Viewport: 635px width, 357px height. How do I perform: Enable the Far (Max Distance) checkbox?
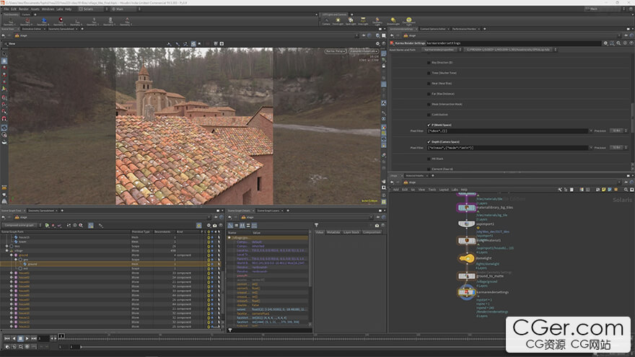pyautogui.click(x=429, y=94)
